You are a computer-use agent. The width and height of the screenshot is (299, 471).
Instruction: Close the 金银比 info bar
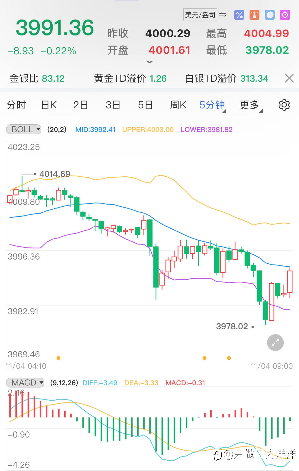289,78
